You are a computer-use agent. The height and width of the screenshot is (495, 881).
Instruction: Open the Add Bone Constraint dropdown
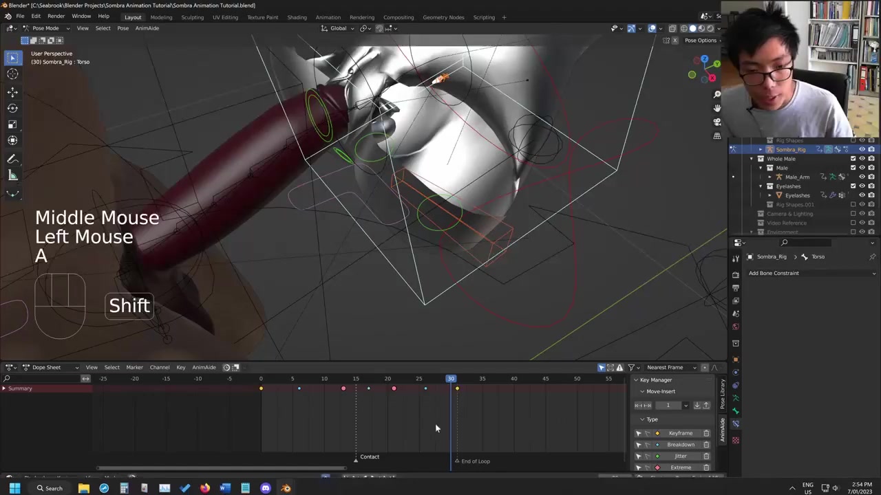[811, 273]
